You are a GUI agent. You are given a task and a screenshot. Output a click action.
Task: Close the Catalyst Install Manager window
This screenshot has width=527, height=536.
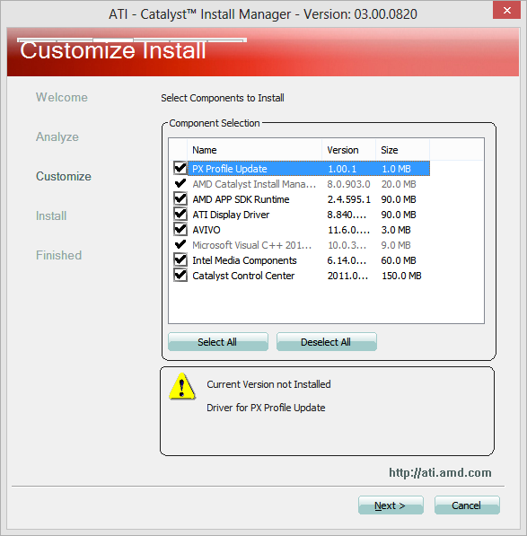(x=506, y=10)
